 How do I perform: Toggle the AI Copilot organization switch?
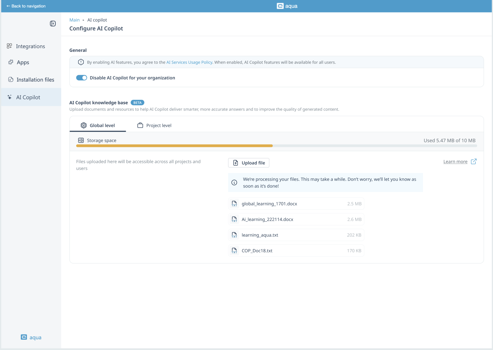(x=82, y=78)
